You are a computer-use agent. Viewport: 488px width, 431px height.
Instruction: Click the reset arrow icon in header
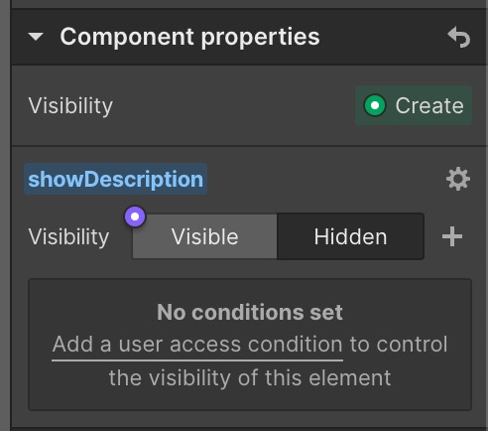click(x=458, y=37)
